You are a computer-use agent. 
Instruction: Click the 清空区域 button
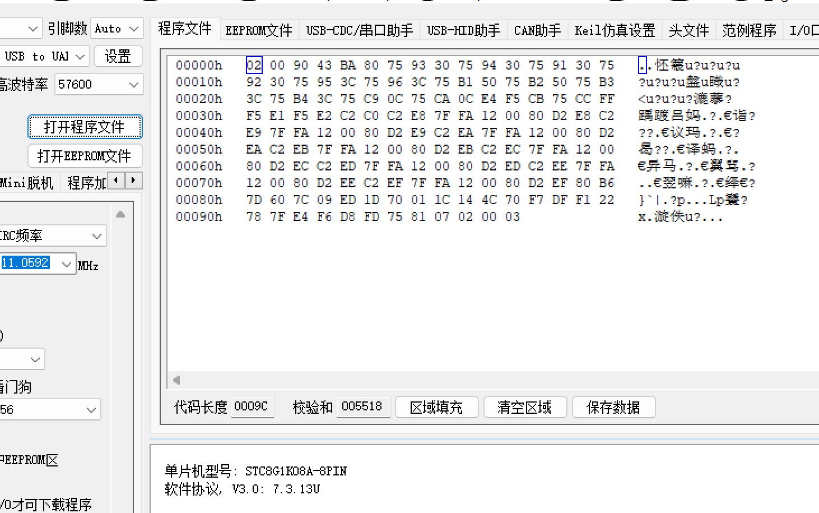coord(525,407)
